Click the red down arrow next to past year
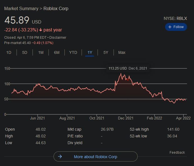This screenshot has height=166, width=194. pos(41,30)
